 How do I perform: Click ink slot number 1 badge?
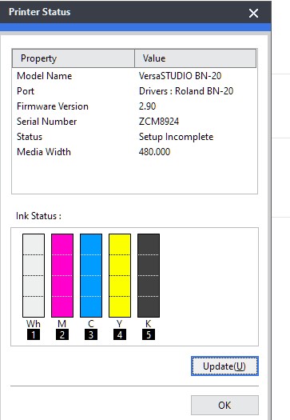coord(34,335)
